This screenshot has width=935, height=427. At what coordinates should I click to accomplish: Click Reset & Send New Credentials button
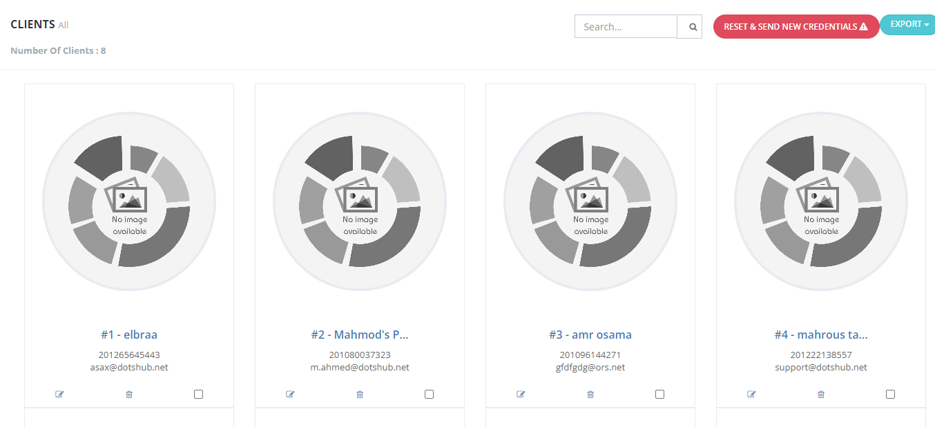pos(796,27)
